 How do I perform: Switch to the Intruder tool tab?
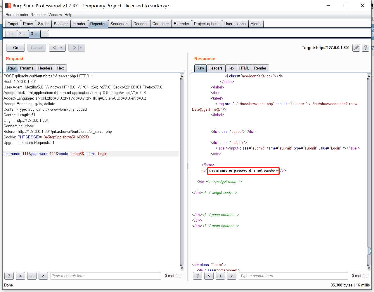[79, 24]
